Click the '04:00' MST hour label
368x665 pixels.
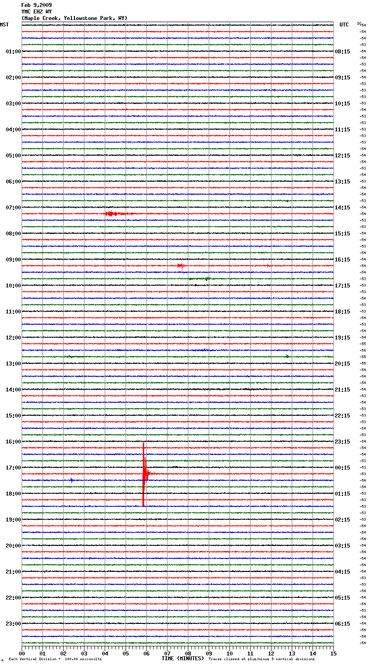pyautogui.click(x=13, y=130)
